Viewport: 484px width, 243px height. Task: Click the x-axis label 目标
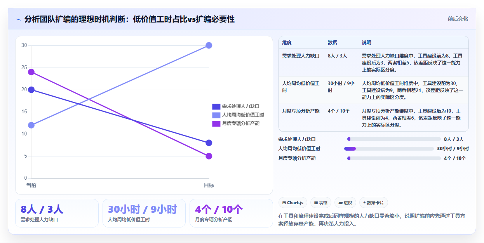pos(209,185)
